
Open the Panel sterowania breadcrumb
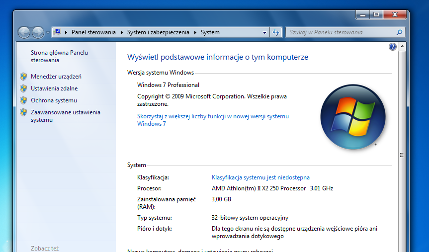93,32
